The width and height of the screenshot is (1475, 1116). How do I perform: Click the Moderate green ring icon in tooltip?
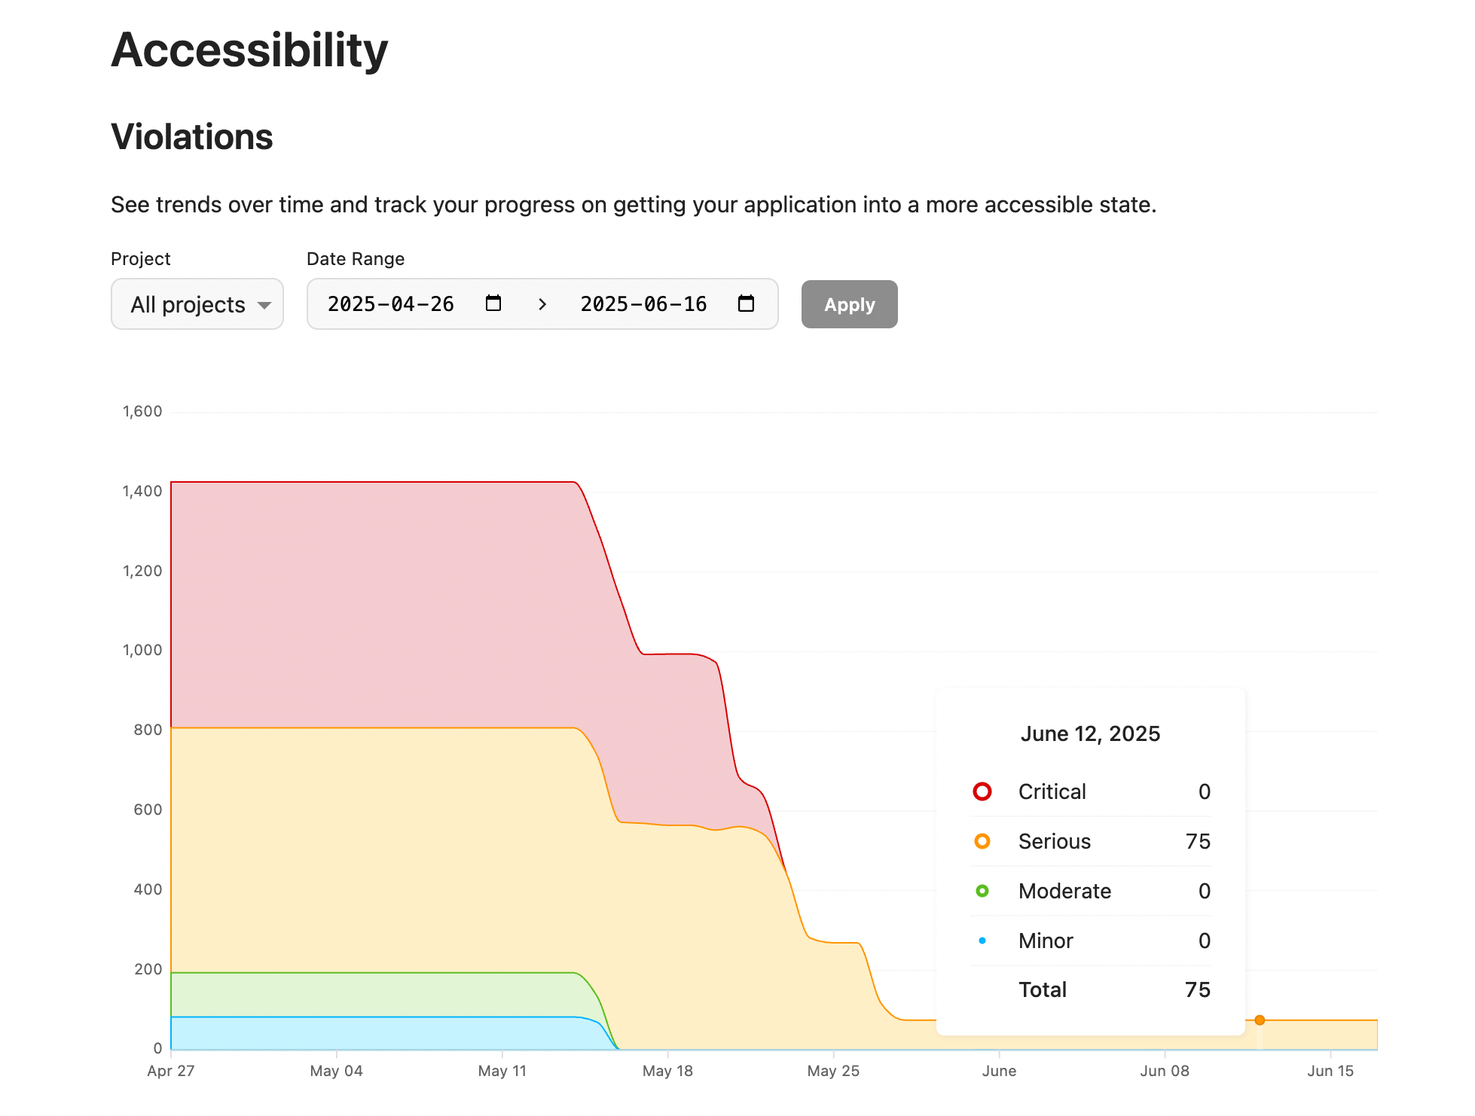point(982,891)
